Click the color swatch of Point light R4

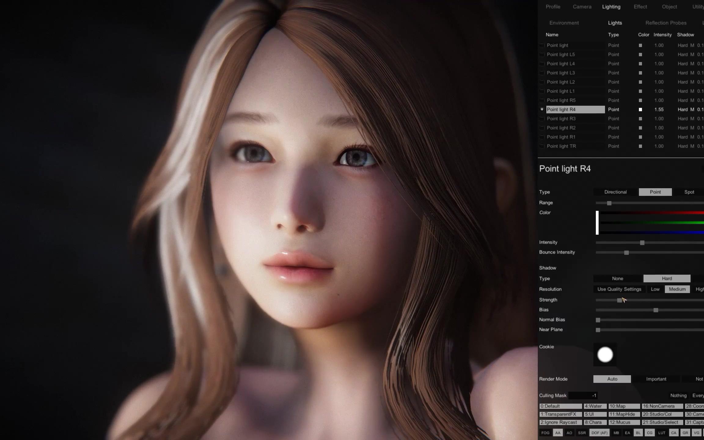(640, 109)
